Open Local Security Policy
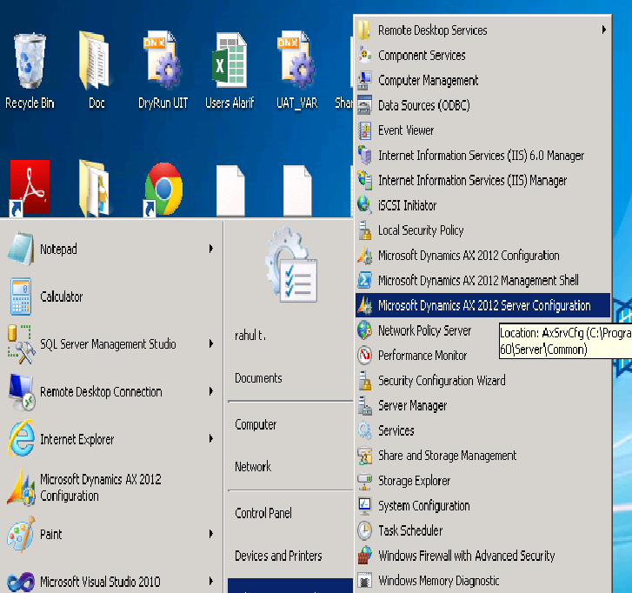632x593 pixels. click(x=482, y=230)
